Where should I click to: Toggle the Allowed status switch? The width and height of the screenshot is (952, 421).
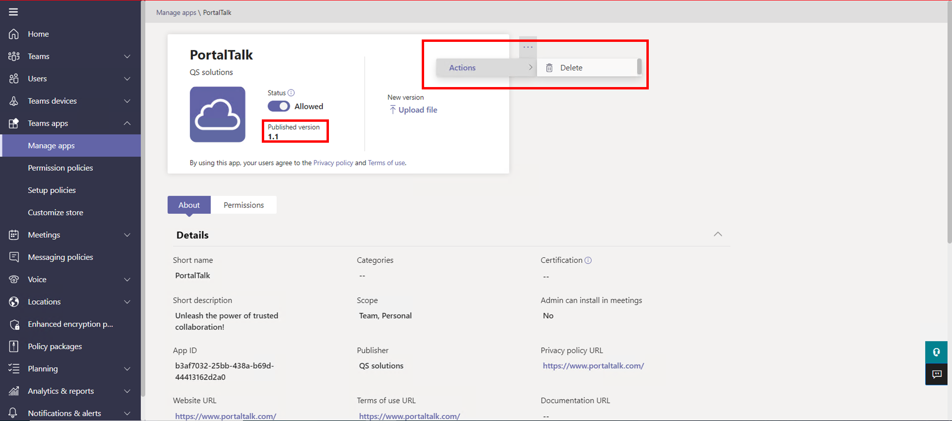278,106
